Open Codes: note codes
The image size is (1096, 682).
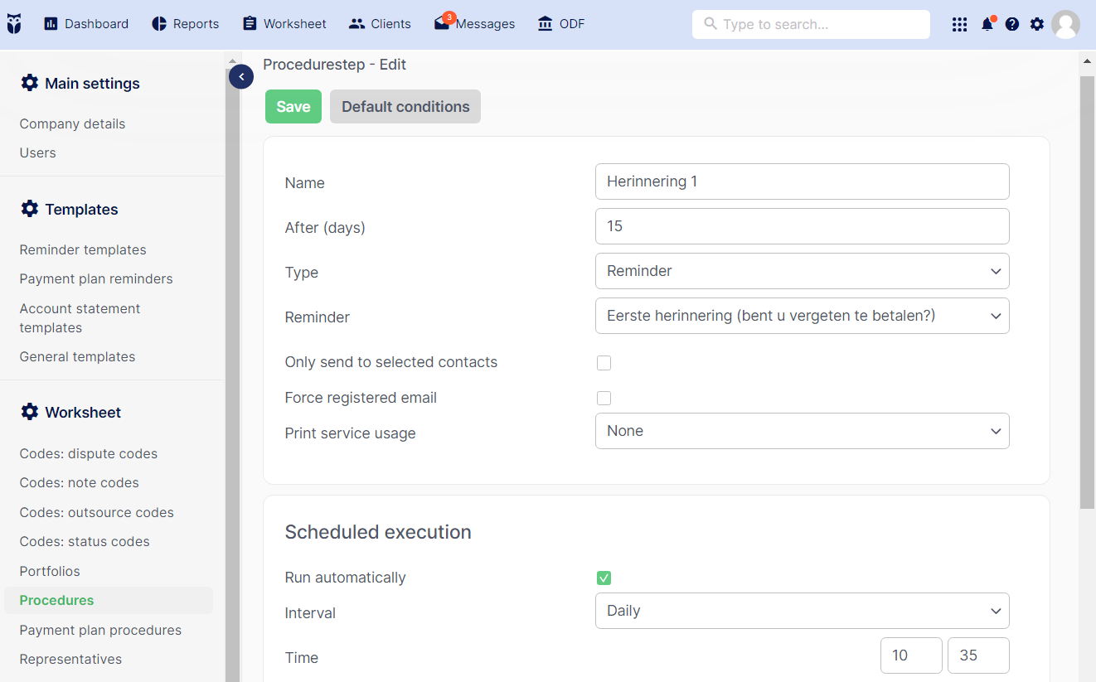point(80,483)
